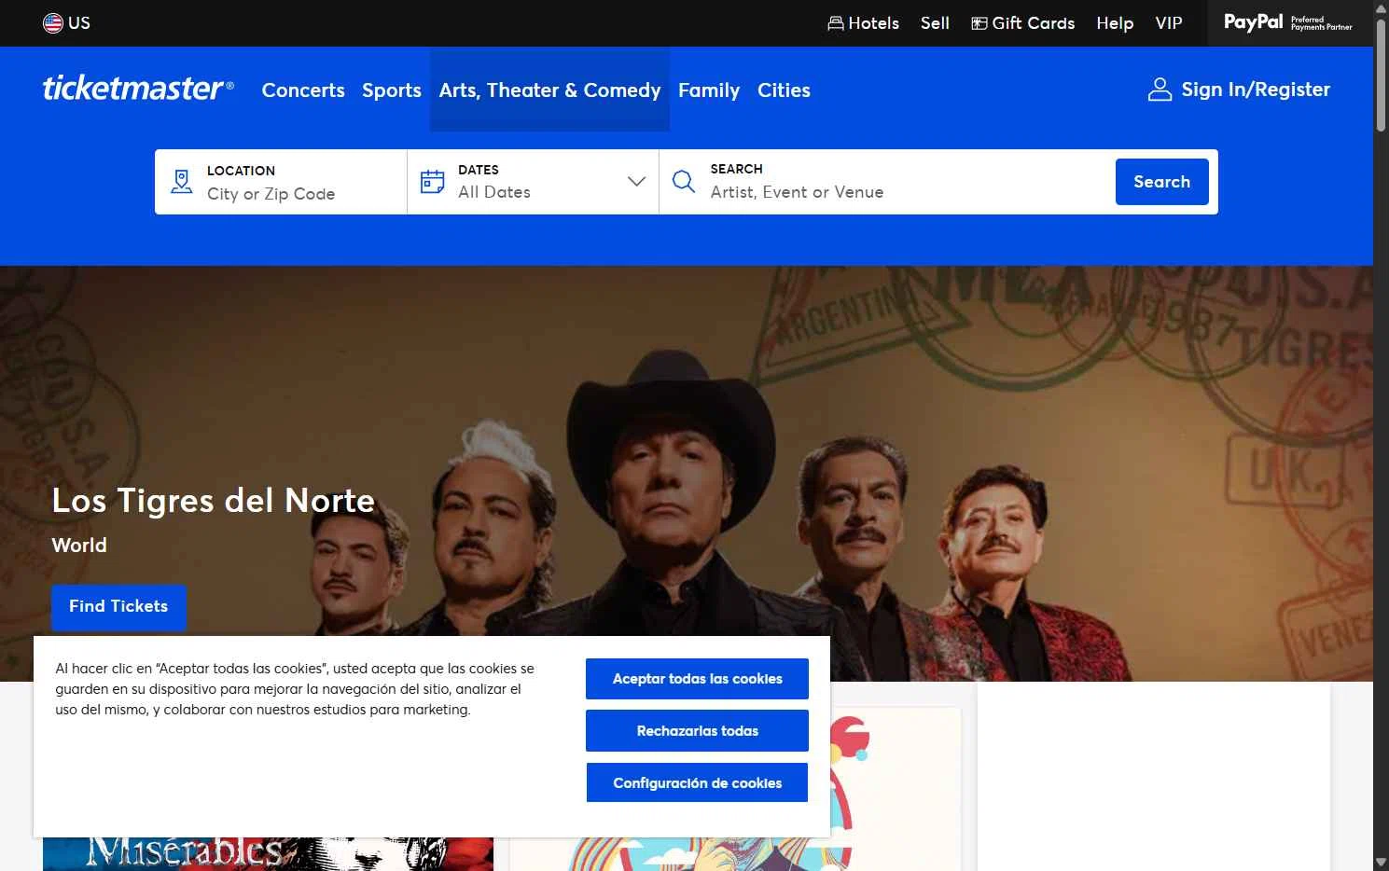Open Configuración de cookies settings
Viewport: 1389px width, 871px height.
[697, 783]
